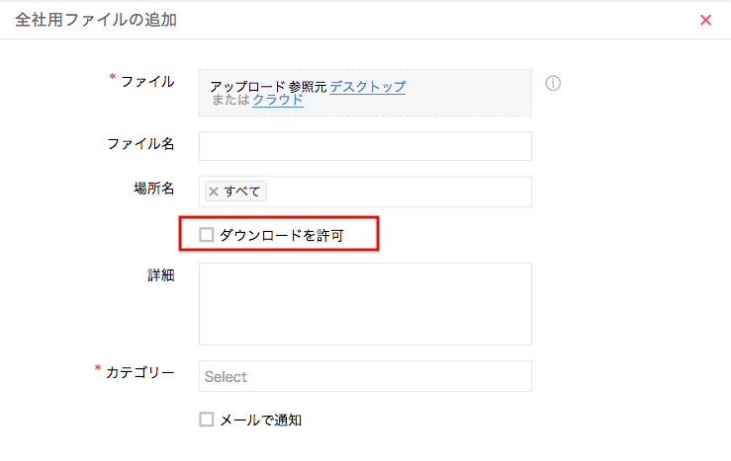Image resolution: width=731 pixels, height=461 pixels.
Task: Open the デスクトップ upload link
Action: pos(367,87)
